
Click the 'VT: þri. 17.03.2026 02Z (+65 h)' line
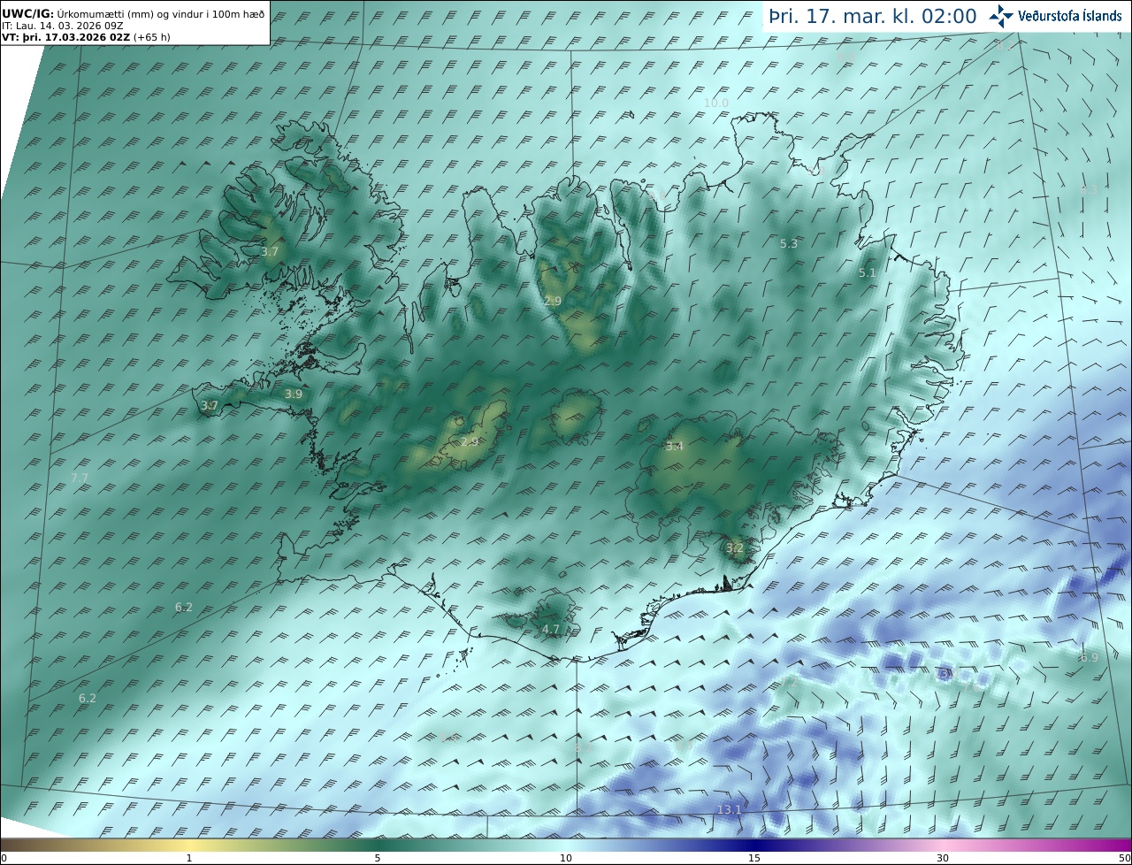point(86,37)
